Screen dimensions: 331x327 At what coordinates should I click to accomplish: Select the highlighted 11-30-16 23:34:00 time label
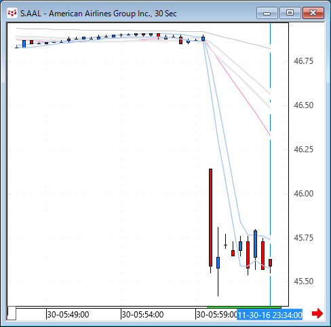coord(269,315)
